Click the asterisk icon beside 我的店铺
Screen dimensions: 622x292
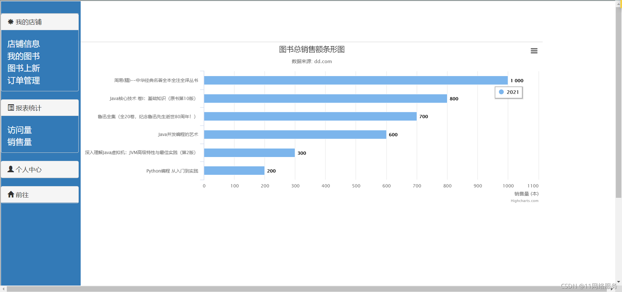click(x=11, y=22)
